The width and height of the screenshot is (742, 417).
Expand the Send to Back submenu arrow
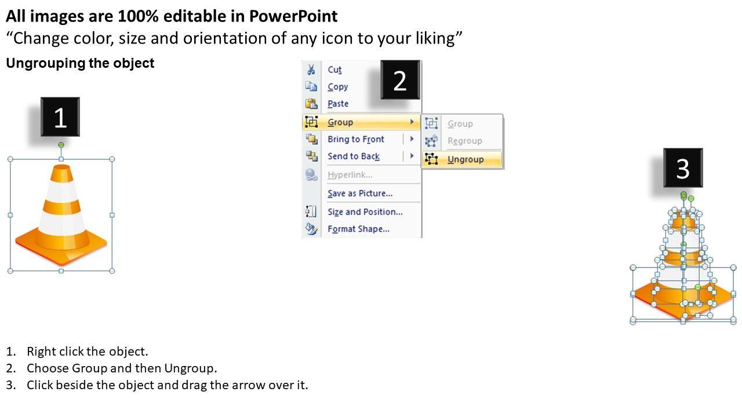click(412, 156)
